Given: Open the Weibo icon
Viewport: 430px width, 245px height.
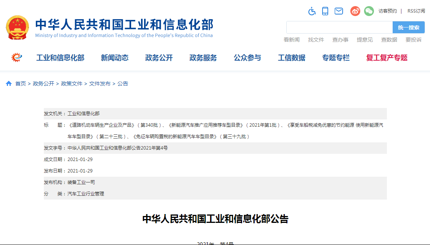Looking at the screenshot, I should (x=355, y=11).
